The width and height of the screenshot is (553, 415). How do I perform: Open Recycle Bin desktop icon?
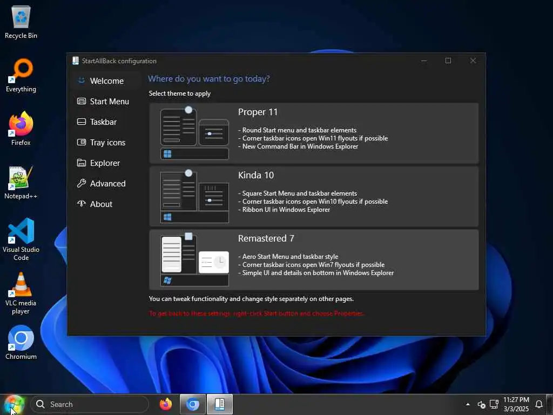tap(21, 22)
